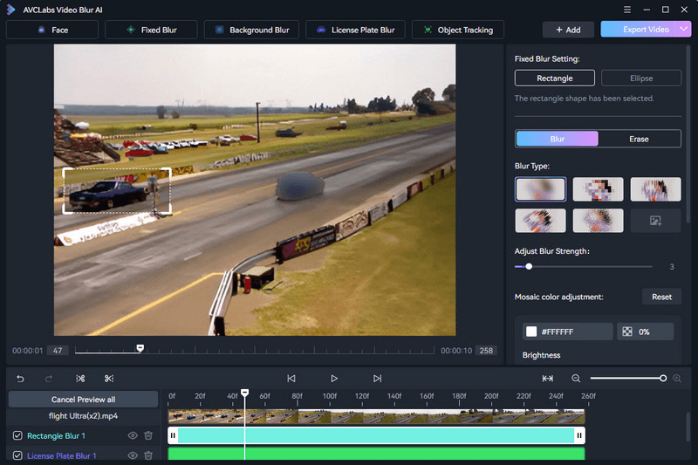This screenshot has width=698, height=465.
Task: Jump to the previous frame
Action: click(291, 379)
